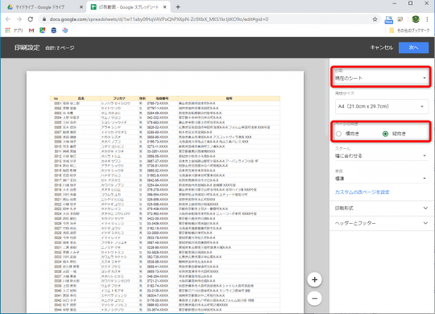Open the 現在のシート print range dropdown
The width and height of the screenshot is (435, 314).
pyautogui.click(x=380, y=78)
